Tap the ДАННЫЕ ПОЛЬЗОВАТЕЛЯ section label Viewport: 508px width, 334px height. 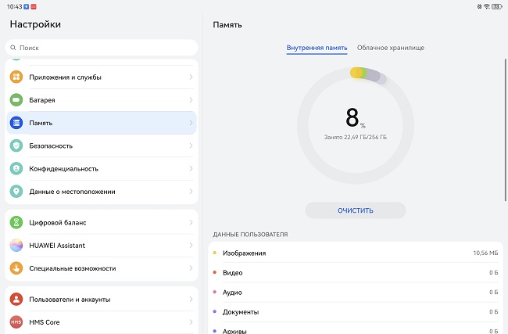(x=250, y=235)
